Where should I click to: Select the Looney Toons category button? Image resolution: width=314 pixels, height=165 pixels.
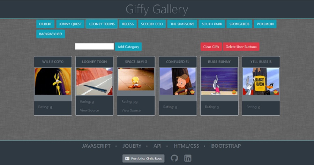click(102, 24)
